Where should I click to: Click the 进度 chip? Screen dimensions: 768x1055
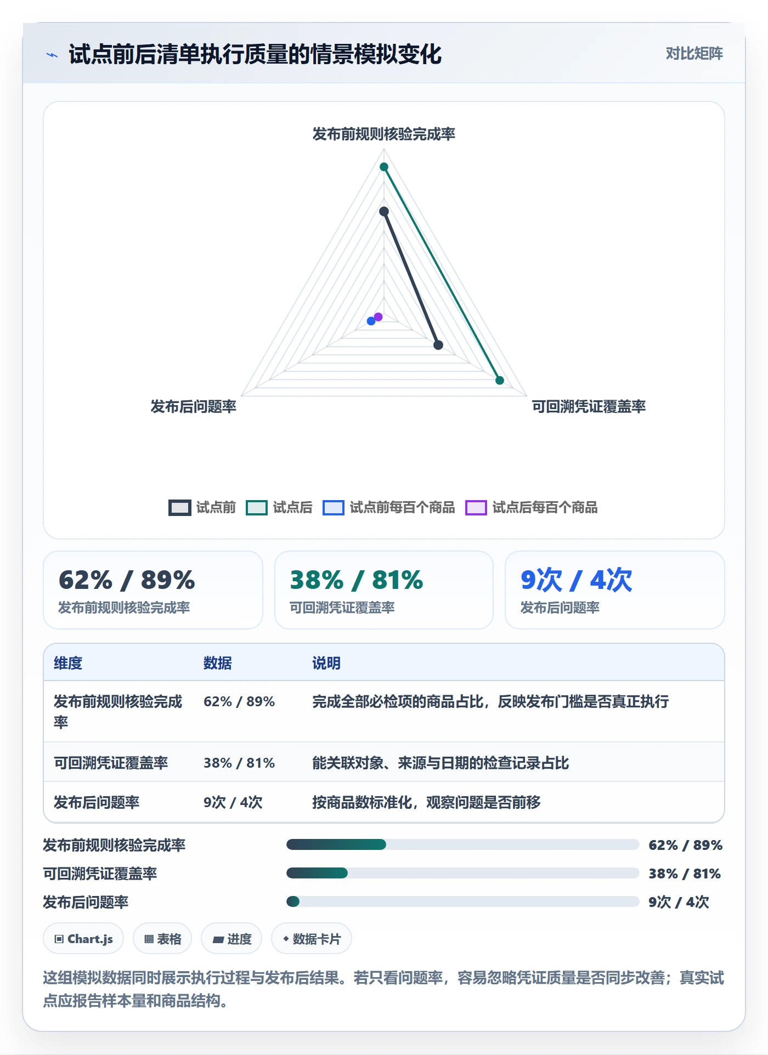coord(231,939)
